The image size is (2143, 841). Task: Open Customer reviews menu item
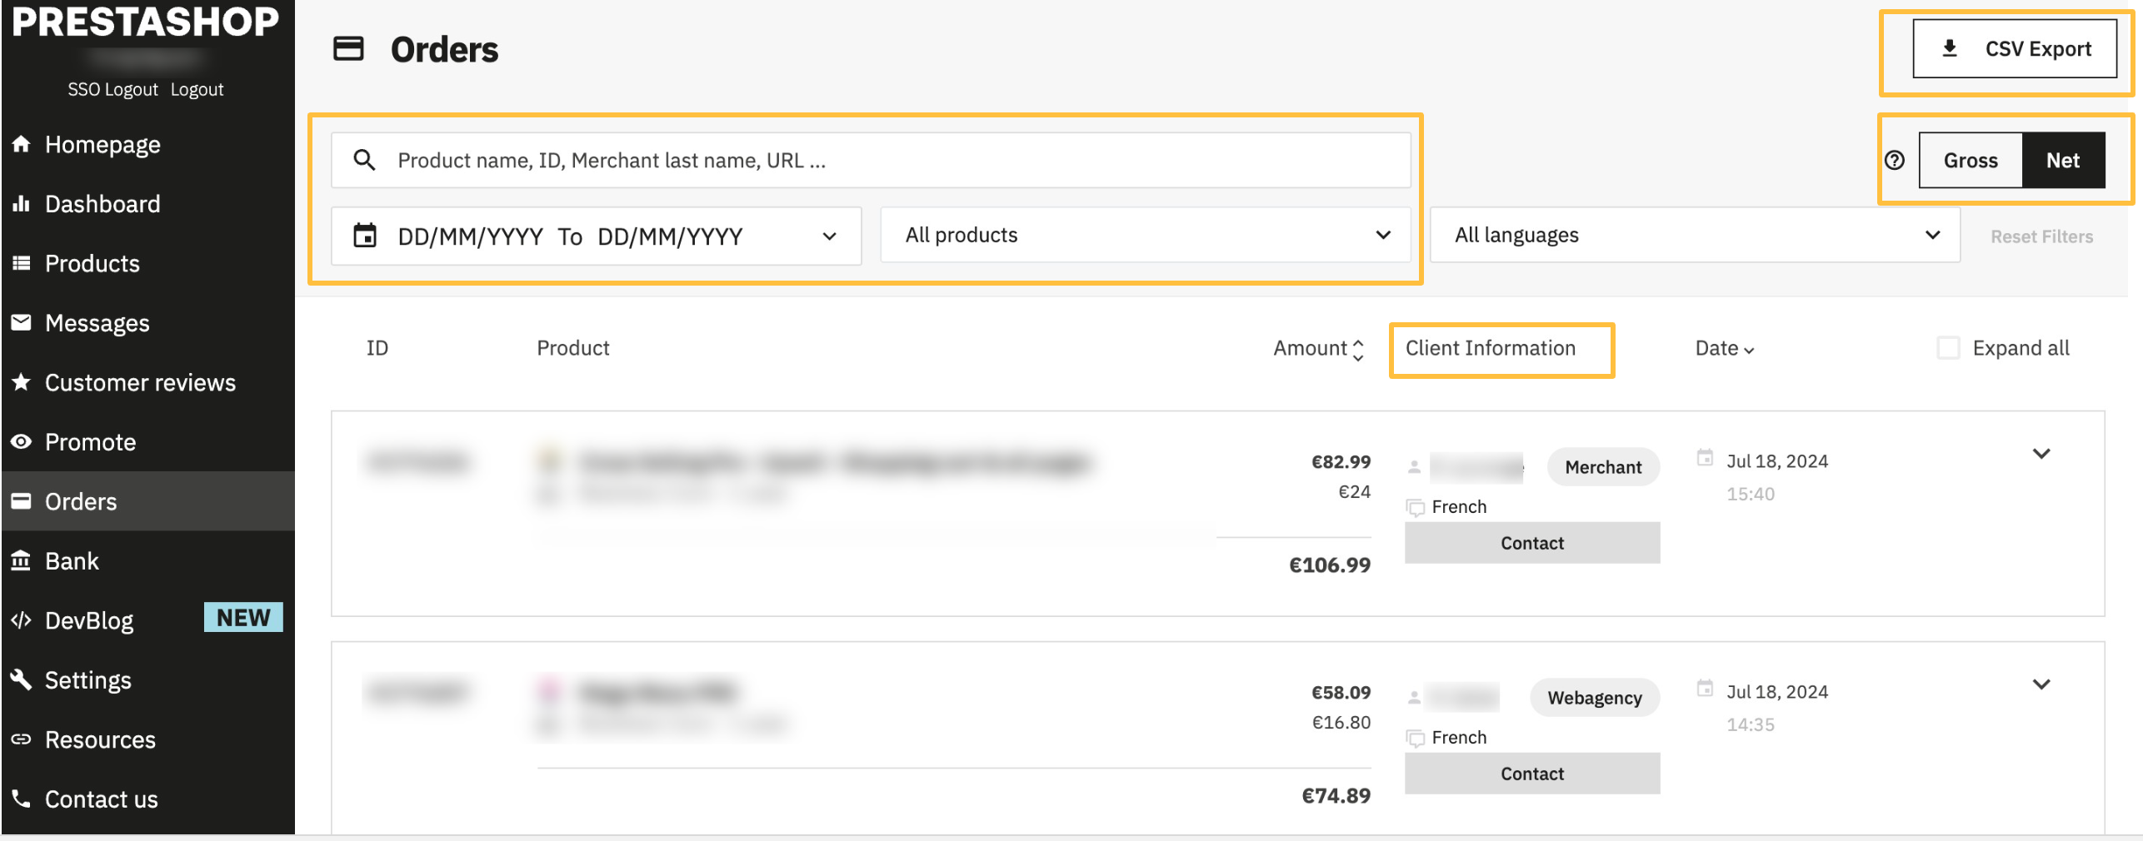[140, 382]
